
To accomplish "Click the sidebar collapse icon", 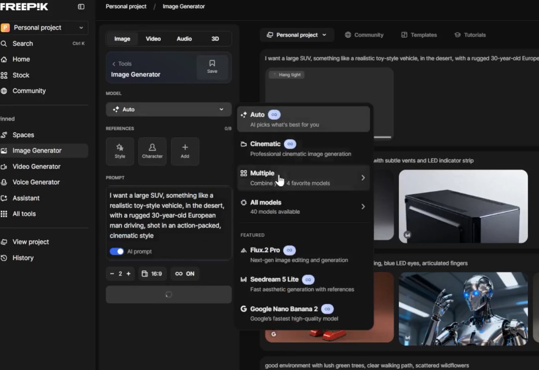I will tap(81, 7).
